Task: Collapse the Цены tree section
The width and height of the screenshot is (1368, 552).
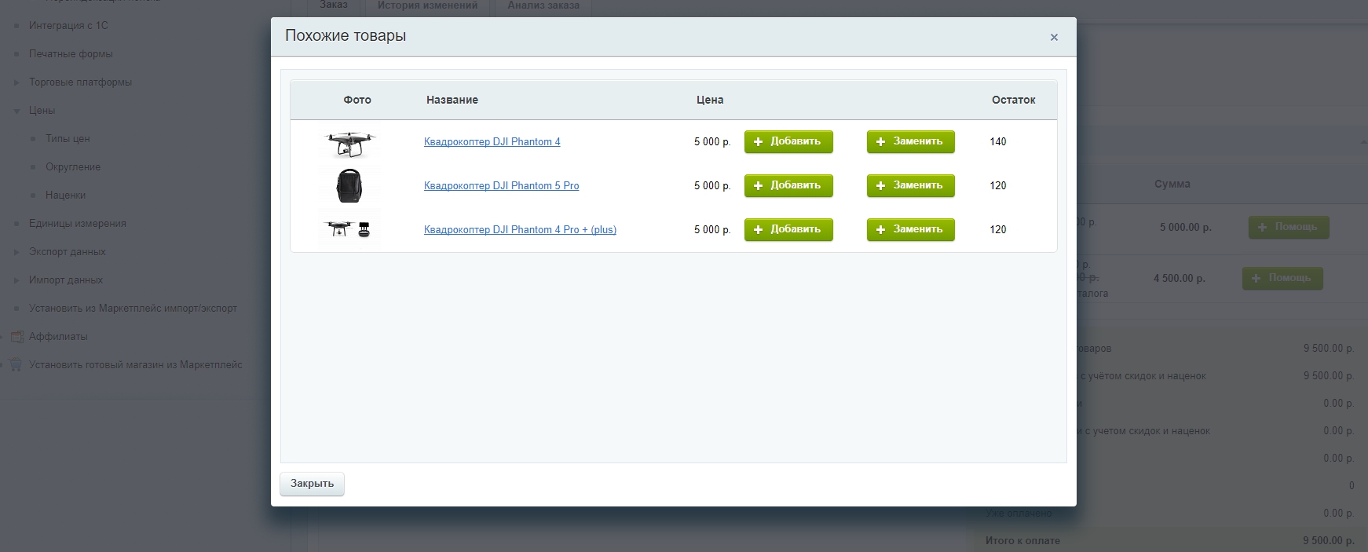Action: coord(16,111)
